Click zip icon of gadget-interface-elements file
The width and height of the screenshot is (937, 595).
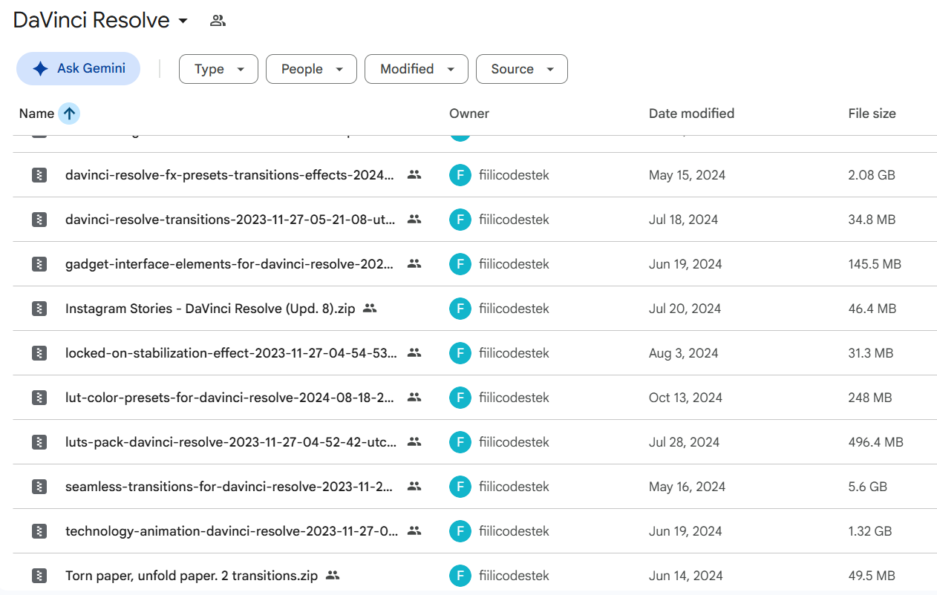(x=39, y=264)
